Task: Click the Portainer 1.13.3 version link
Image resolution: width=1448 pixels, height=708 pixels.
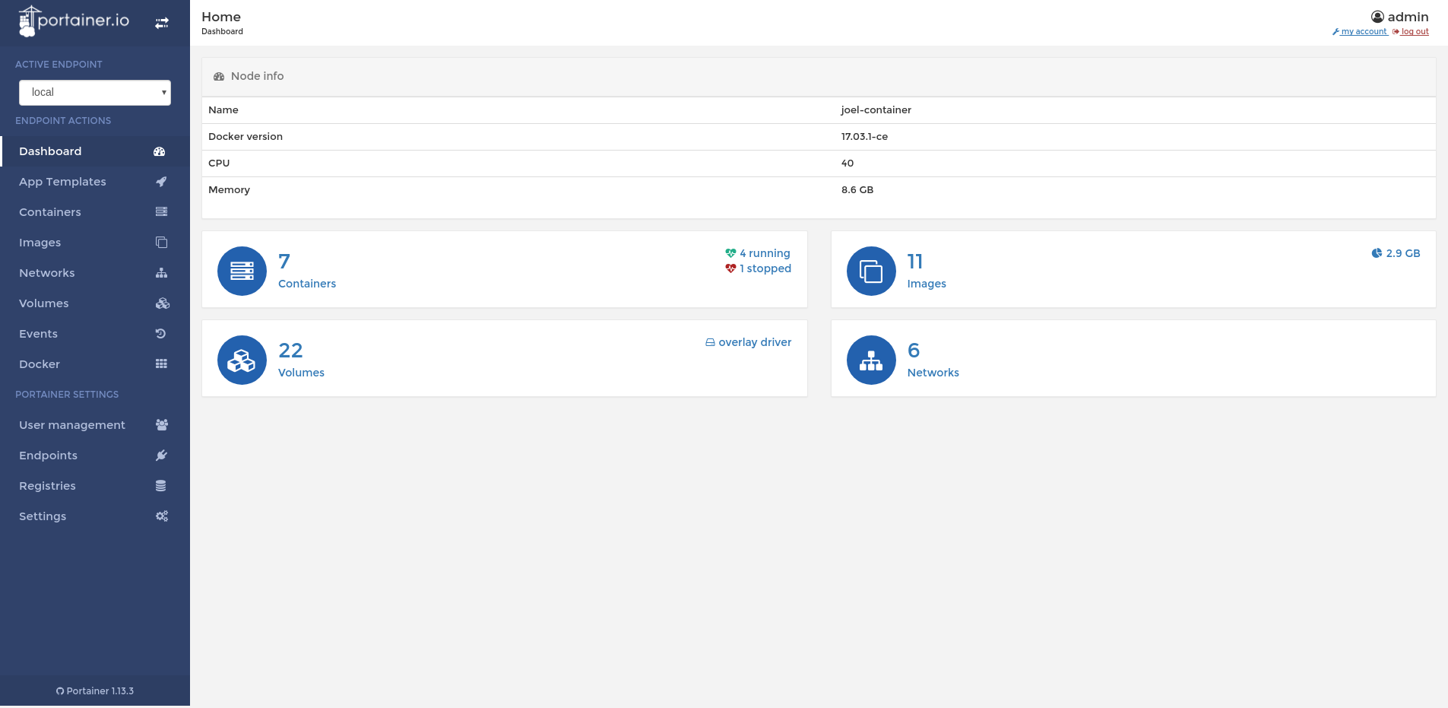Action: pos(95,691)
